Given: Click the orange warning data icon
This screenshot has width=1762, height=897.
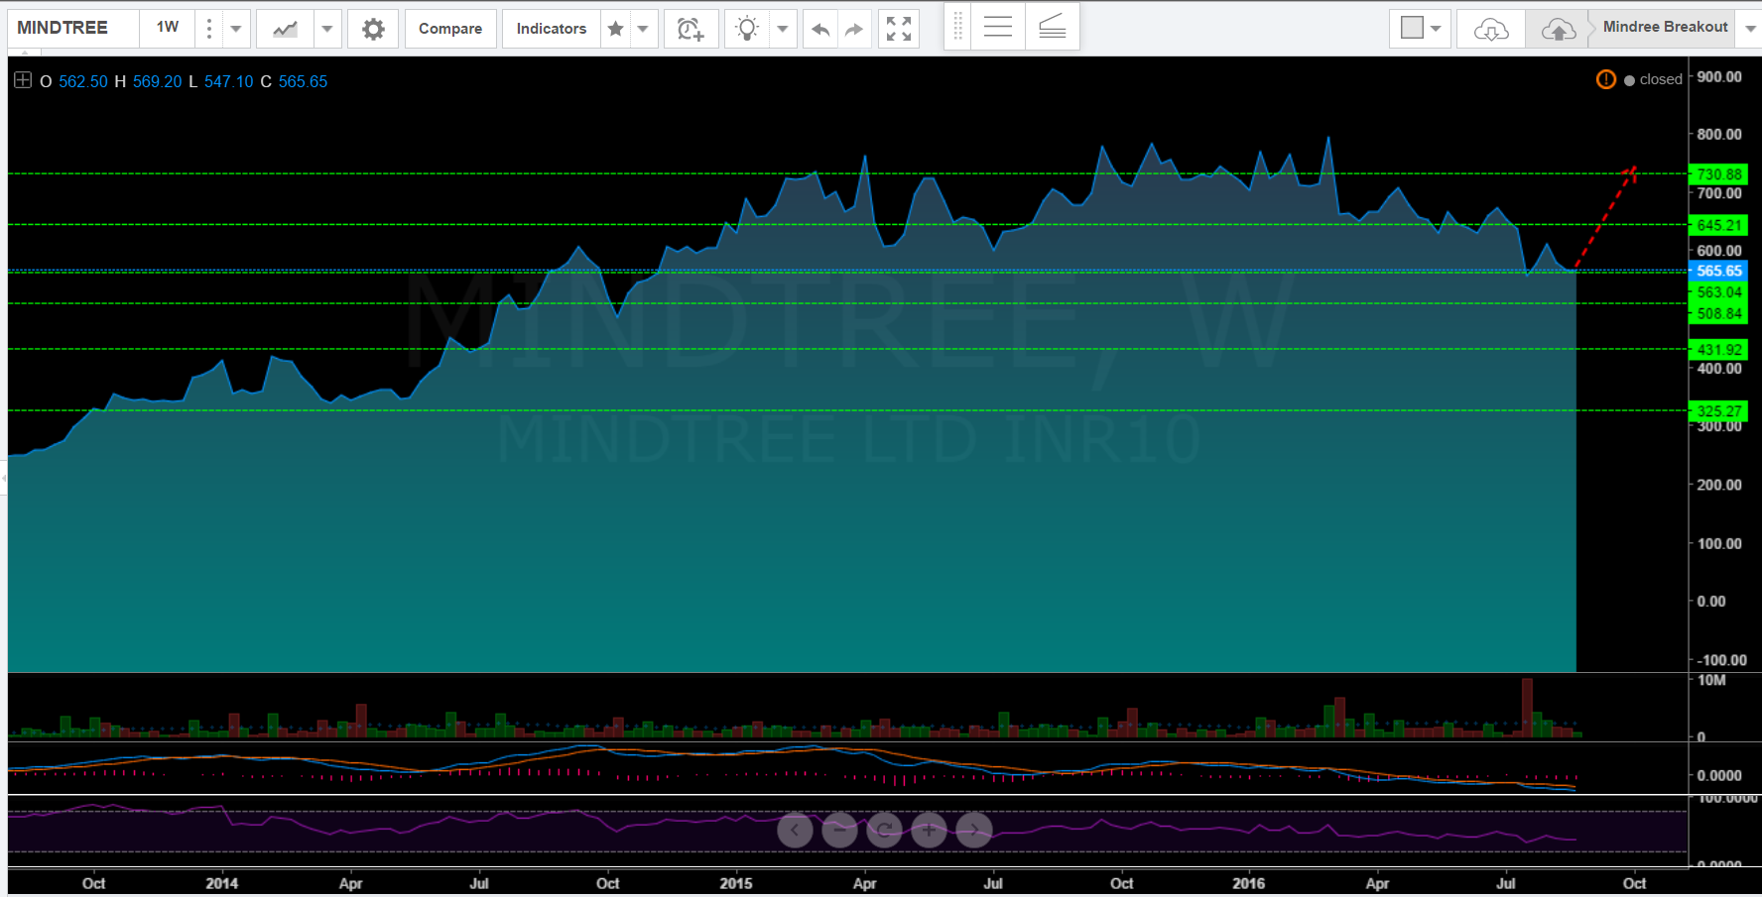Looking at the screenshot, I should coord(1605,79).
